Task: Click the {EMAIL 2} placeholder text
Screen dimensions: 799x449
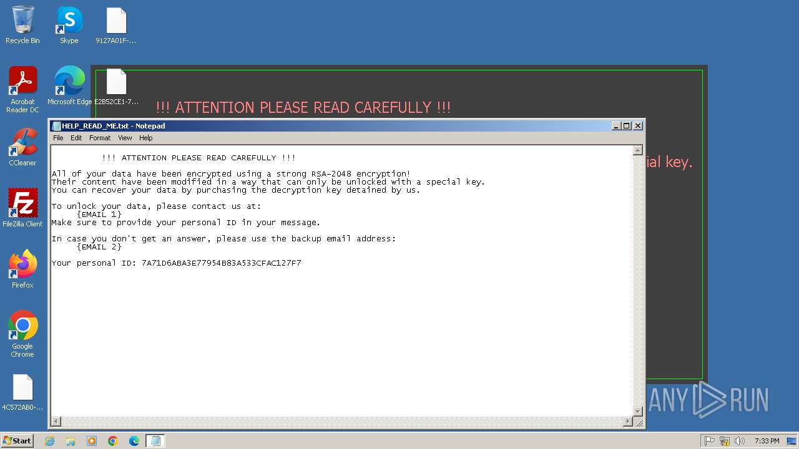Action: [x=99, y=247]
